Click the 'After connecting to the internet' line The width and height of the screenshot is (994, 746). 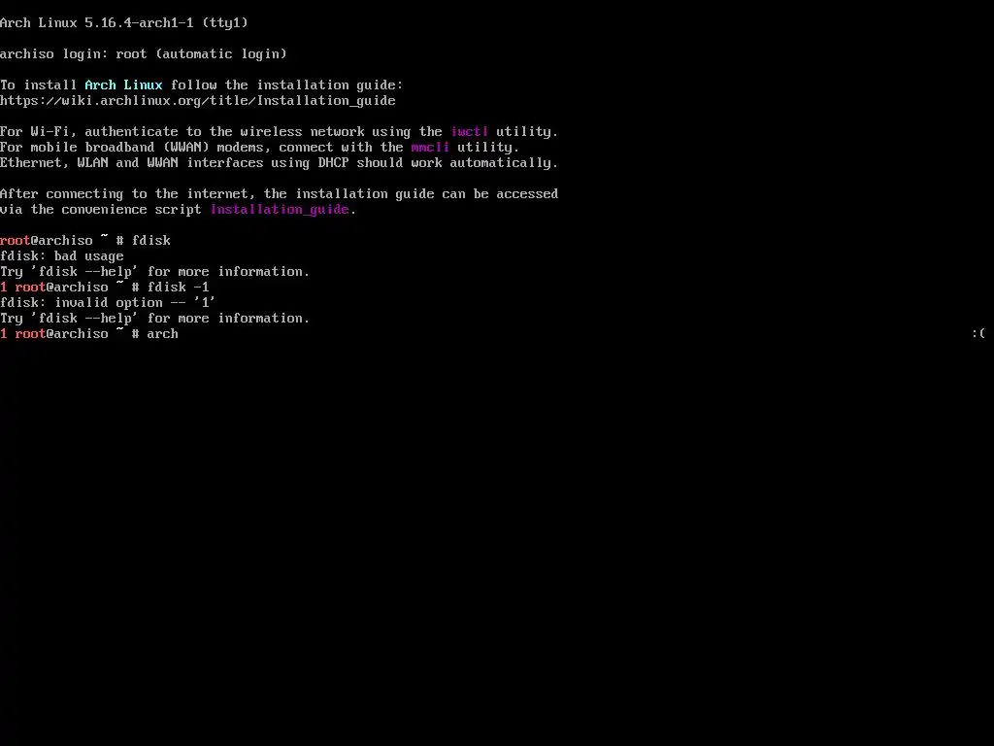pyautogui.click(x=279, y=194)
